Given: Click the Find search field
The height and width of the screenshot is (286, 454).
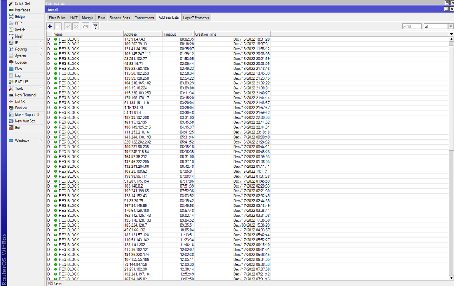Looking at the screenshot, I should click(412, 26).
